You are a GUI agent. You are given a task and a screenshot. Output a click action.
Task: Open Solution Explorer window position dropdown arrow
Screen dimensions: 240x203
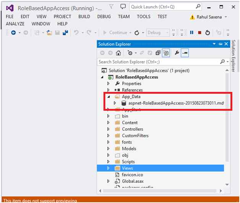(x=214, y=44)
